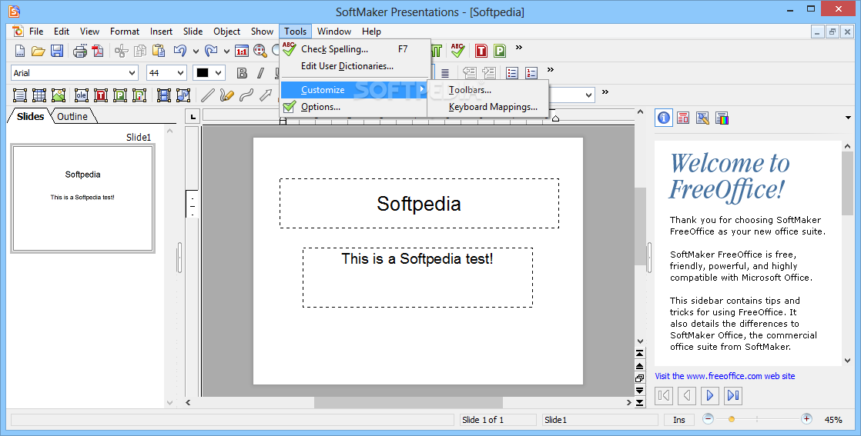
Task: Open Options from the Tools menu
Action: pyautogui.click(x=354, y=107)
